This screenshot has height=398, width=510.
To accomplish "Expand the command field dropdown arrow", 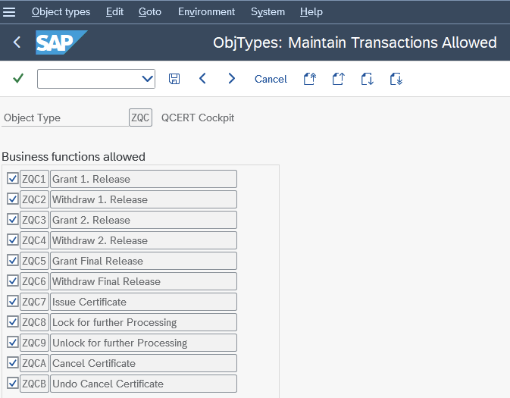I will 147,79.
